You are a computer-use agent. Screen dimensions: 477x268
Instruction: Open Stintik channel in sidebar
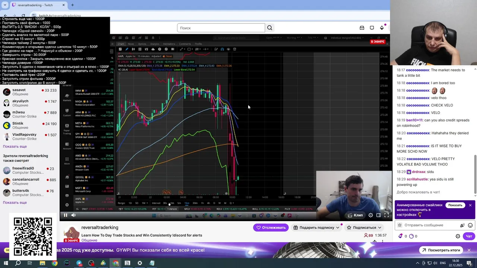[x=30, y=125]
